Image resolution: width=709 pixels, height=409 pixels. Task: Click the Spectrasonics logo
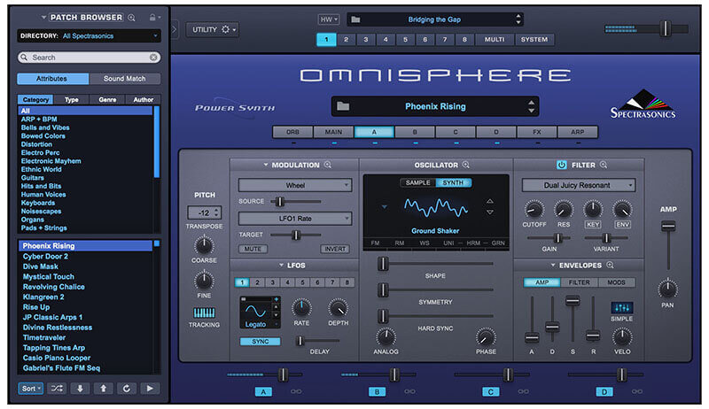[643, 104]
